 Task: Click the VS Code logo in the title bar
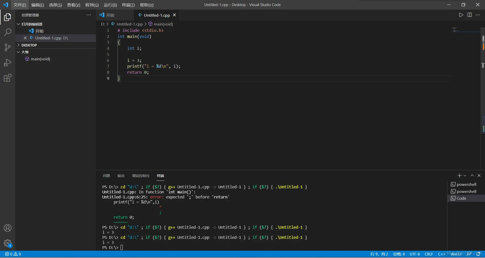6,5
